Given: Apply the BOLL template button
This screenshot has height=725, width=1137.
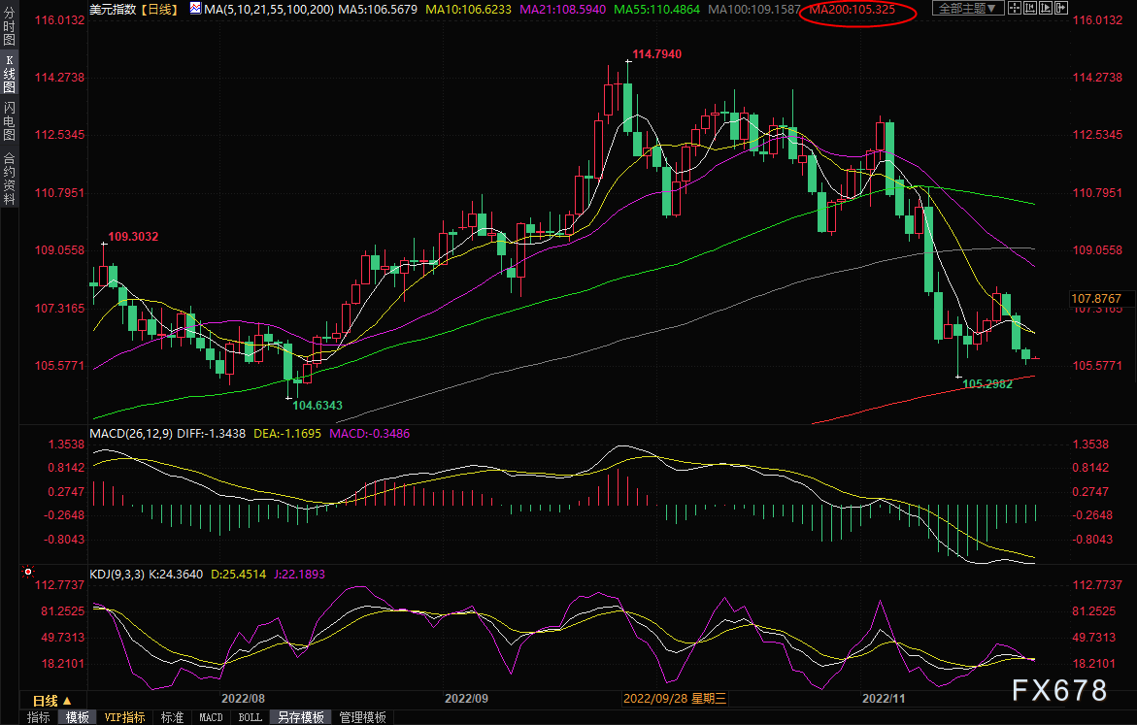Looking at the screenshot, I should 250,717.
